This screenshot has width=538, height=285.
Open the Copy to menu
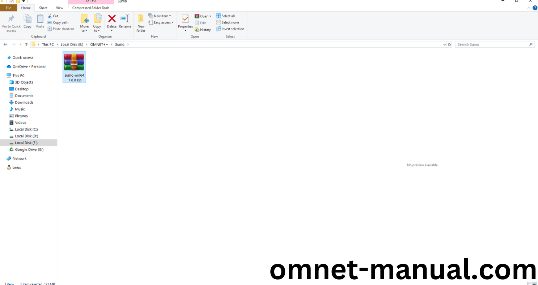pyautogui.click(x=97, y=23)
